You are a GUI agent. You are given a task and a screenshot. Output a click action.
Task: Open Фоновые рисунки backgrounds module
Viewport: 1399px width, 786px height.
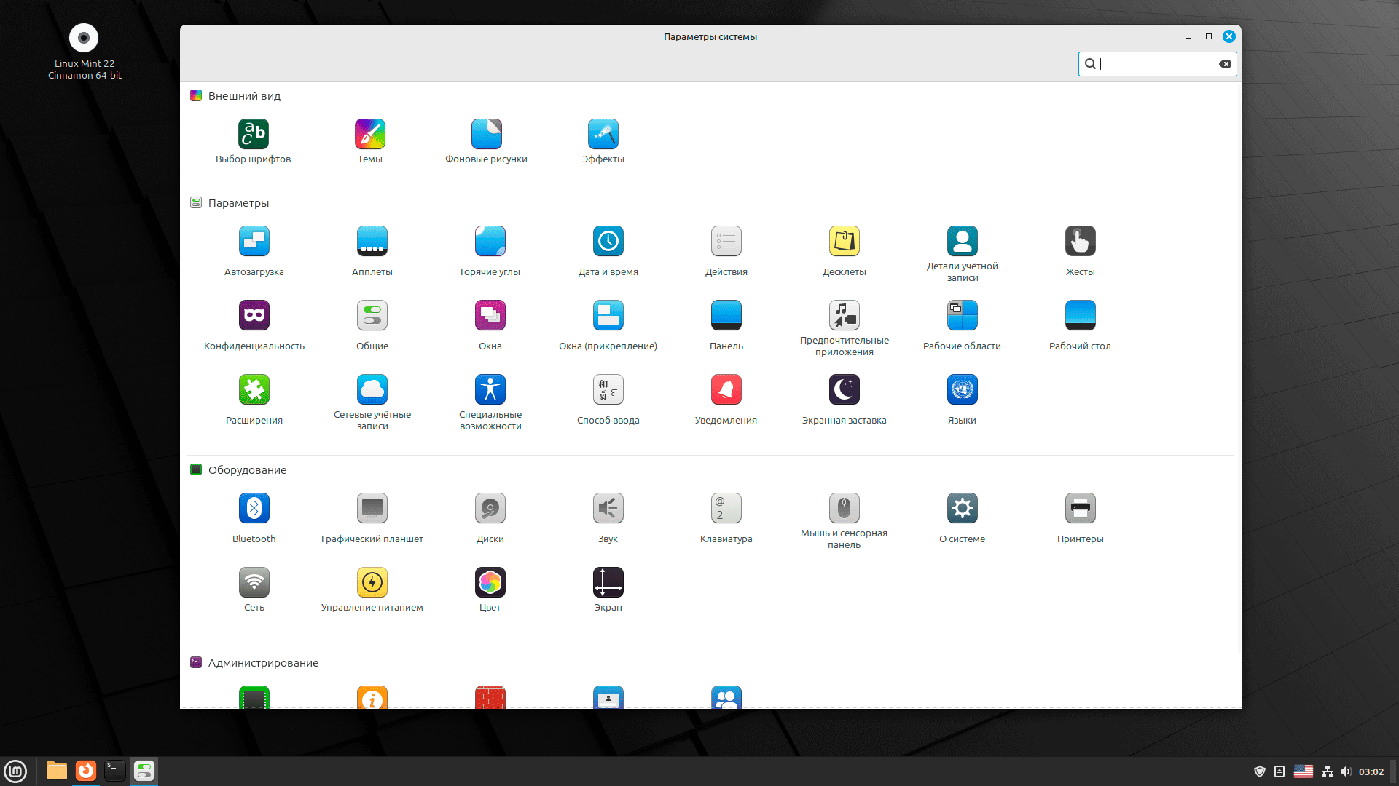click(486, 135)
